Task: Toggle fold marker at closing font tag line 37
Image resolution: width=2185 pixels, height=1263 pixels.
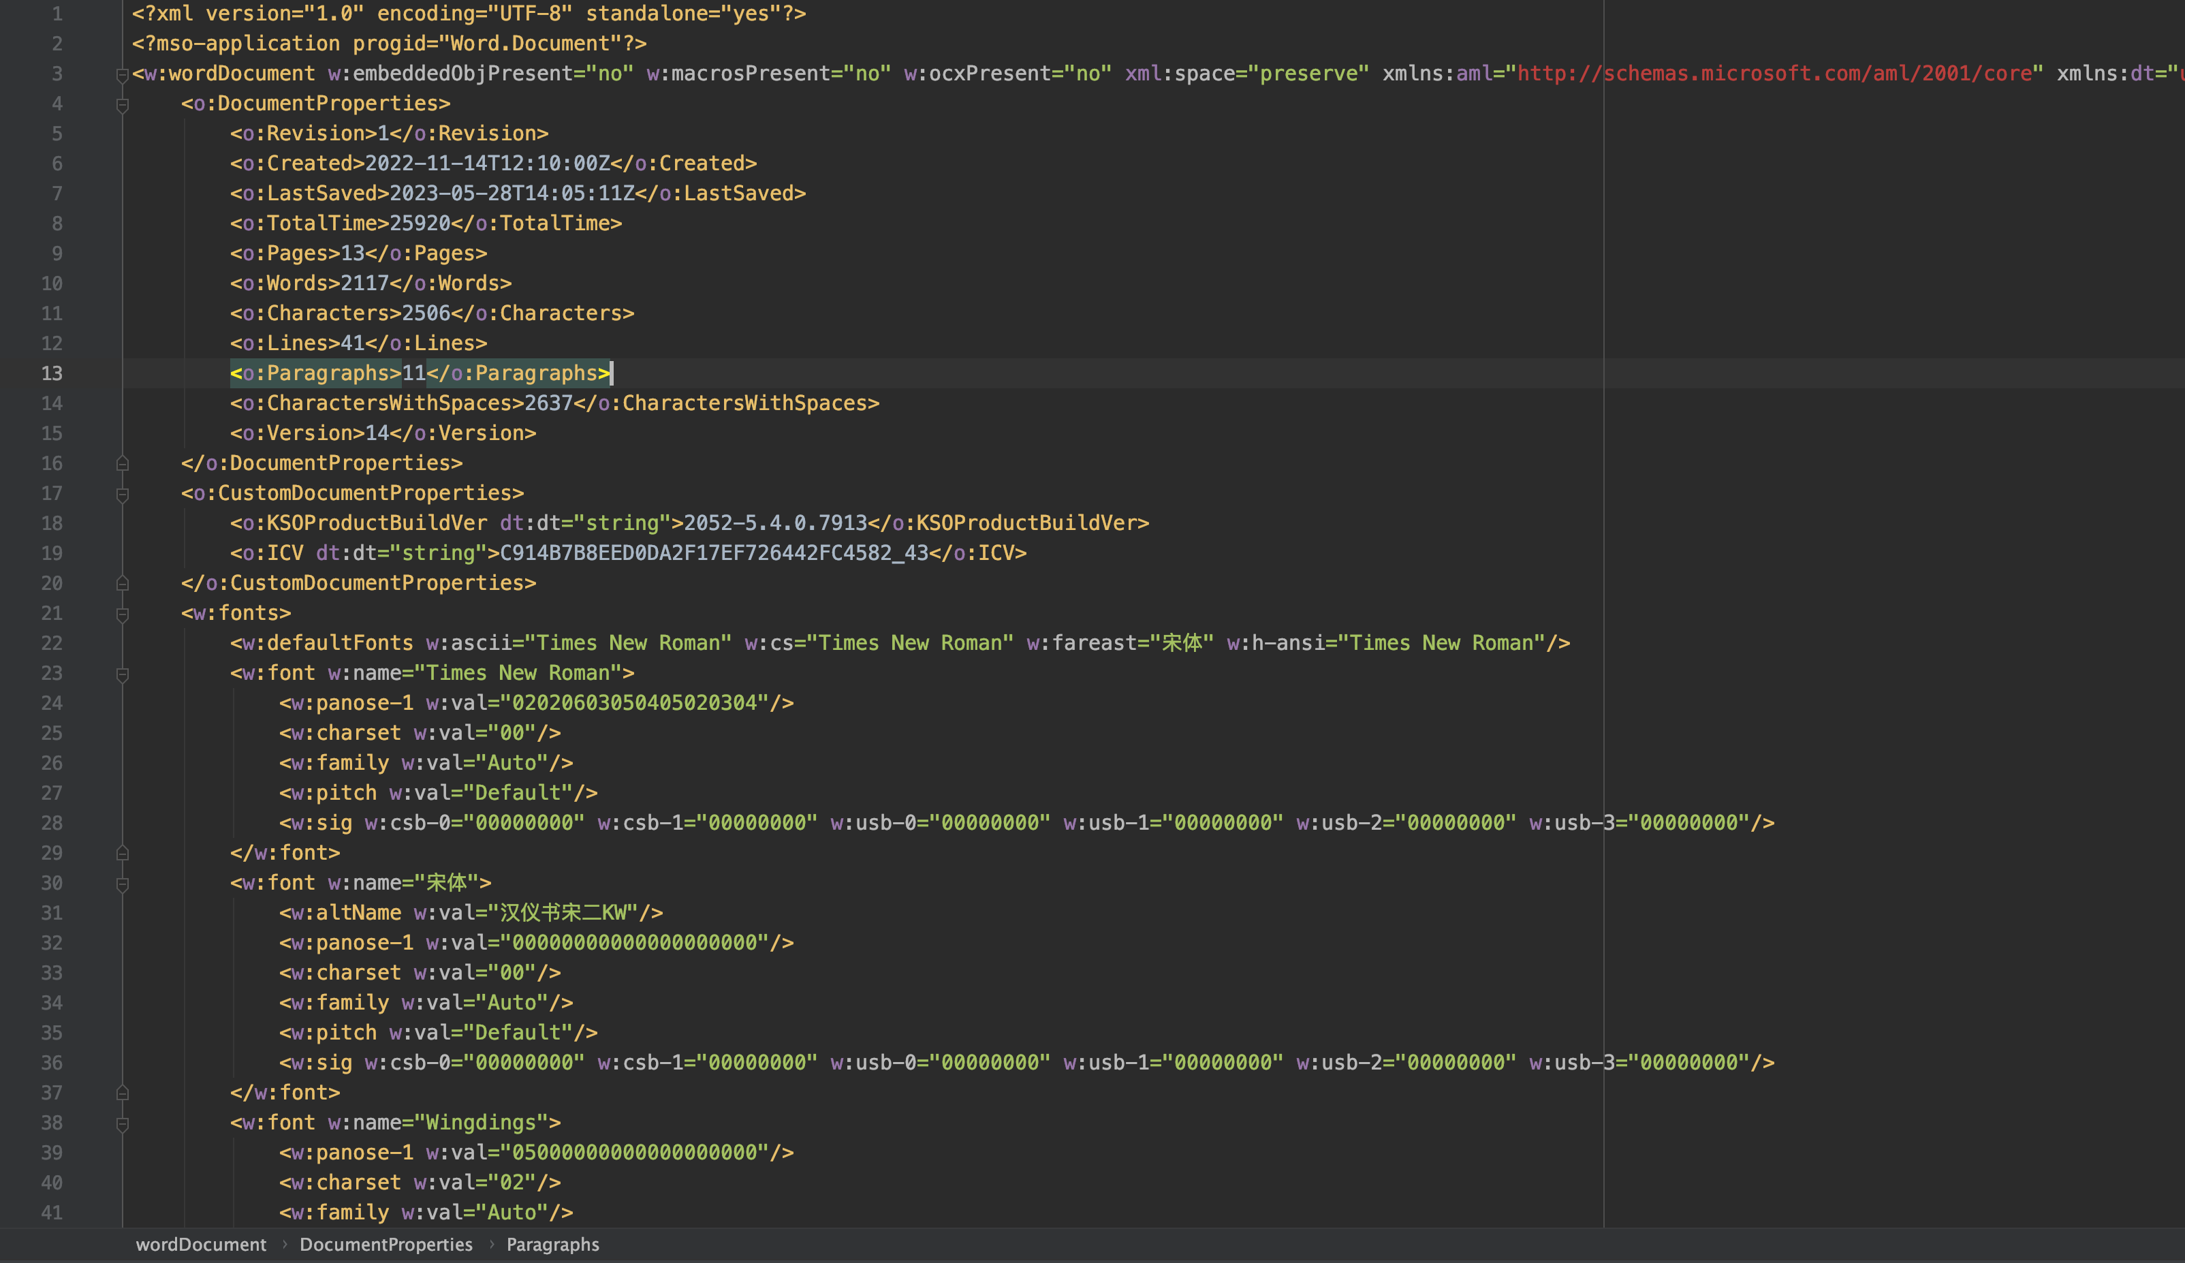Action: pyautogui.click(x=122, y=1093)
